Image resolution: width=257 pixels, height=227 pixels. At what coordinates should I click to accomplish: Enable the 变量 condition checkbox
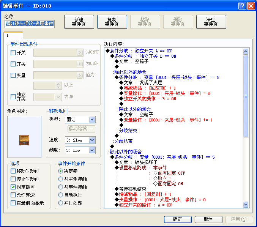pos(13,76)
